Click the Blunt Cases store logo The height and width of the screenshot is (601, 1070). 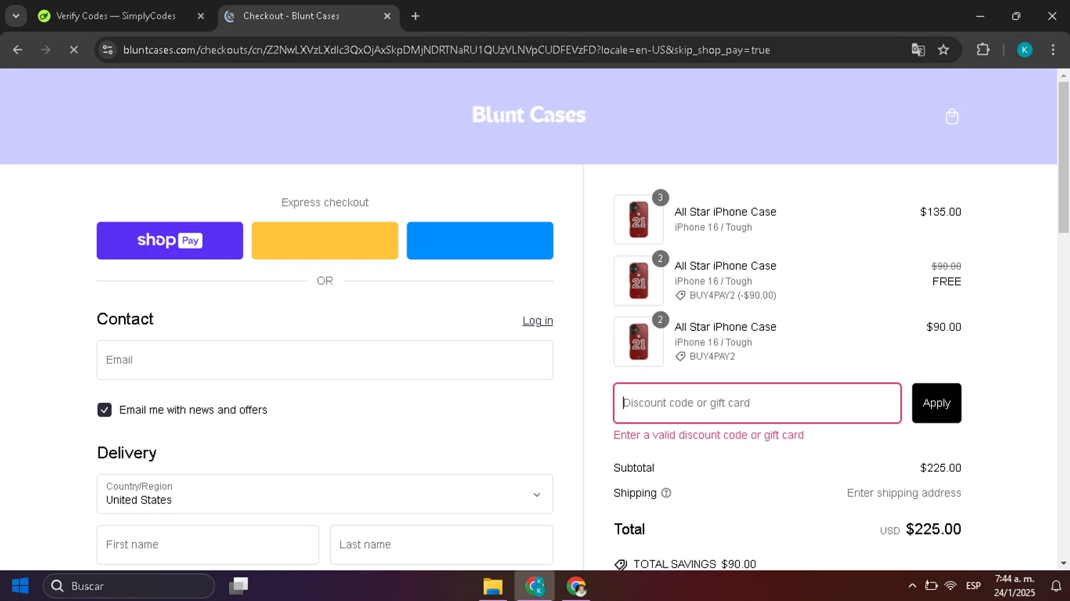coord(529,115)
